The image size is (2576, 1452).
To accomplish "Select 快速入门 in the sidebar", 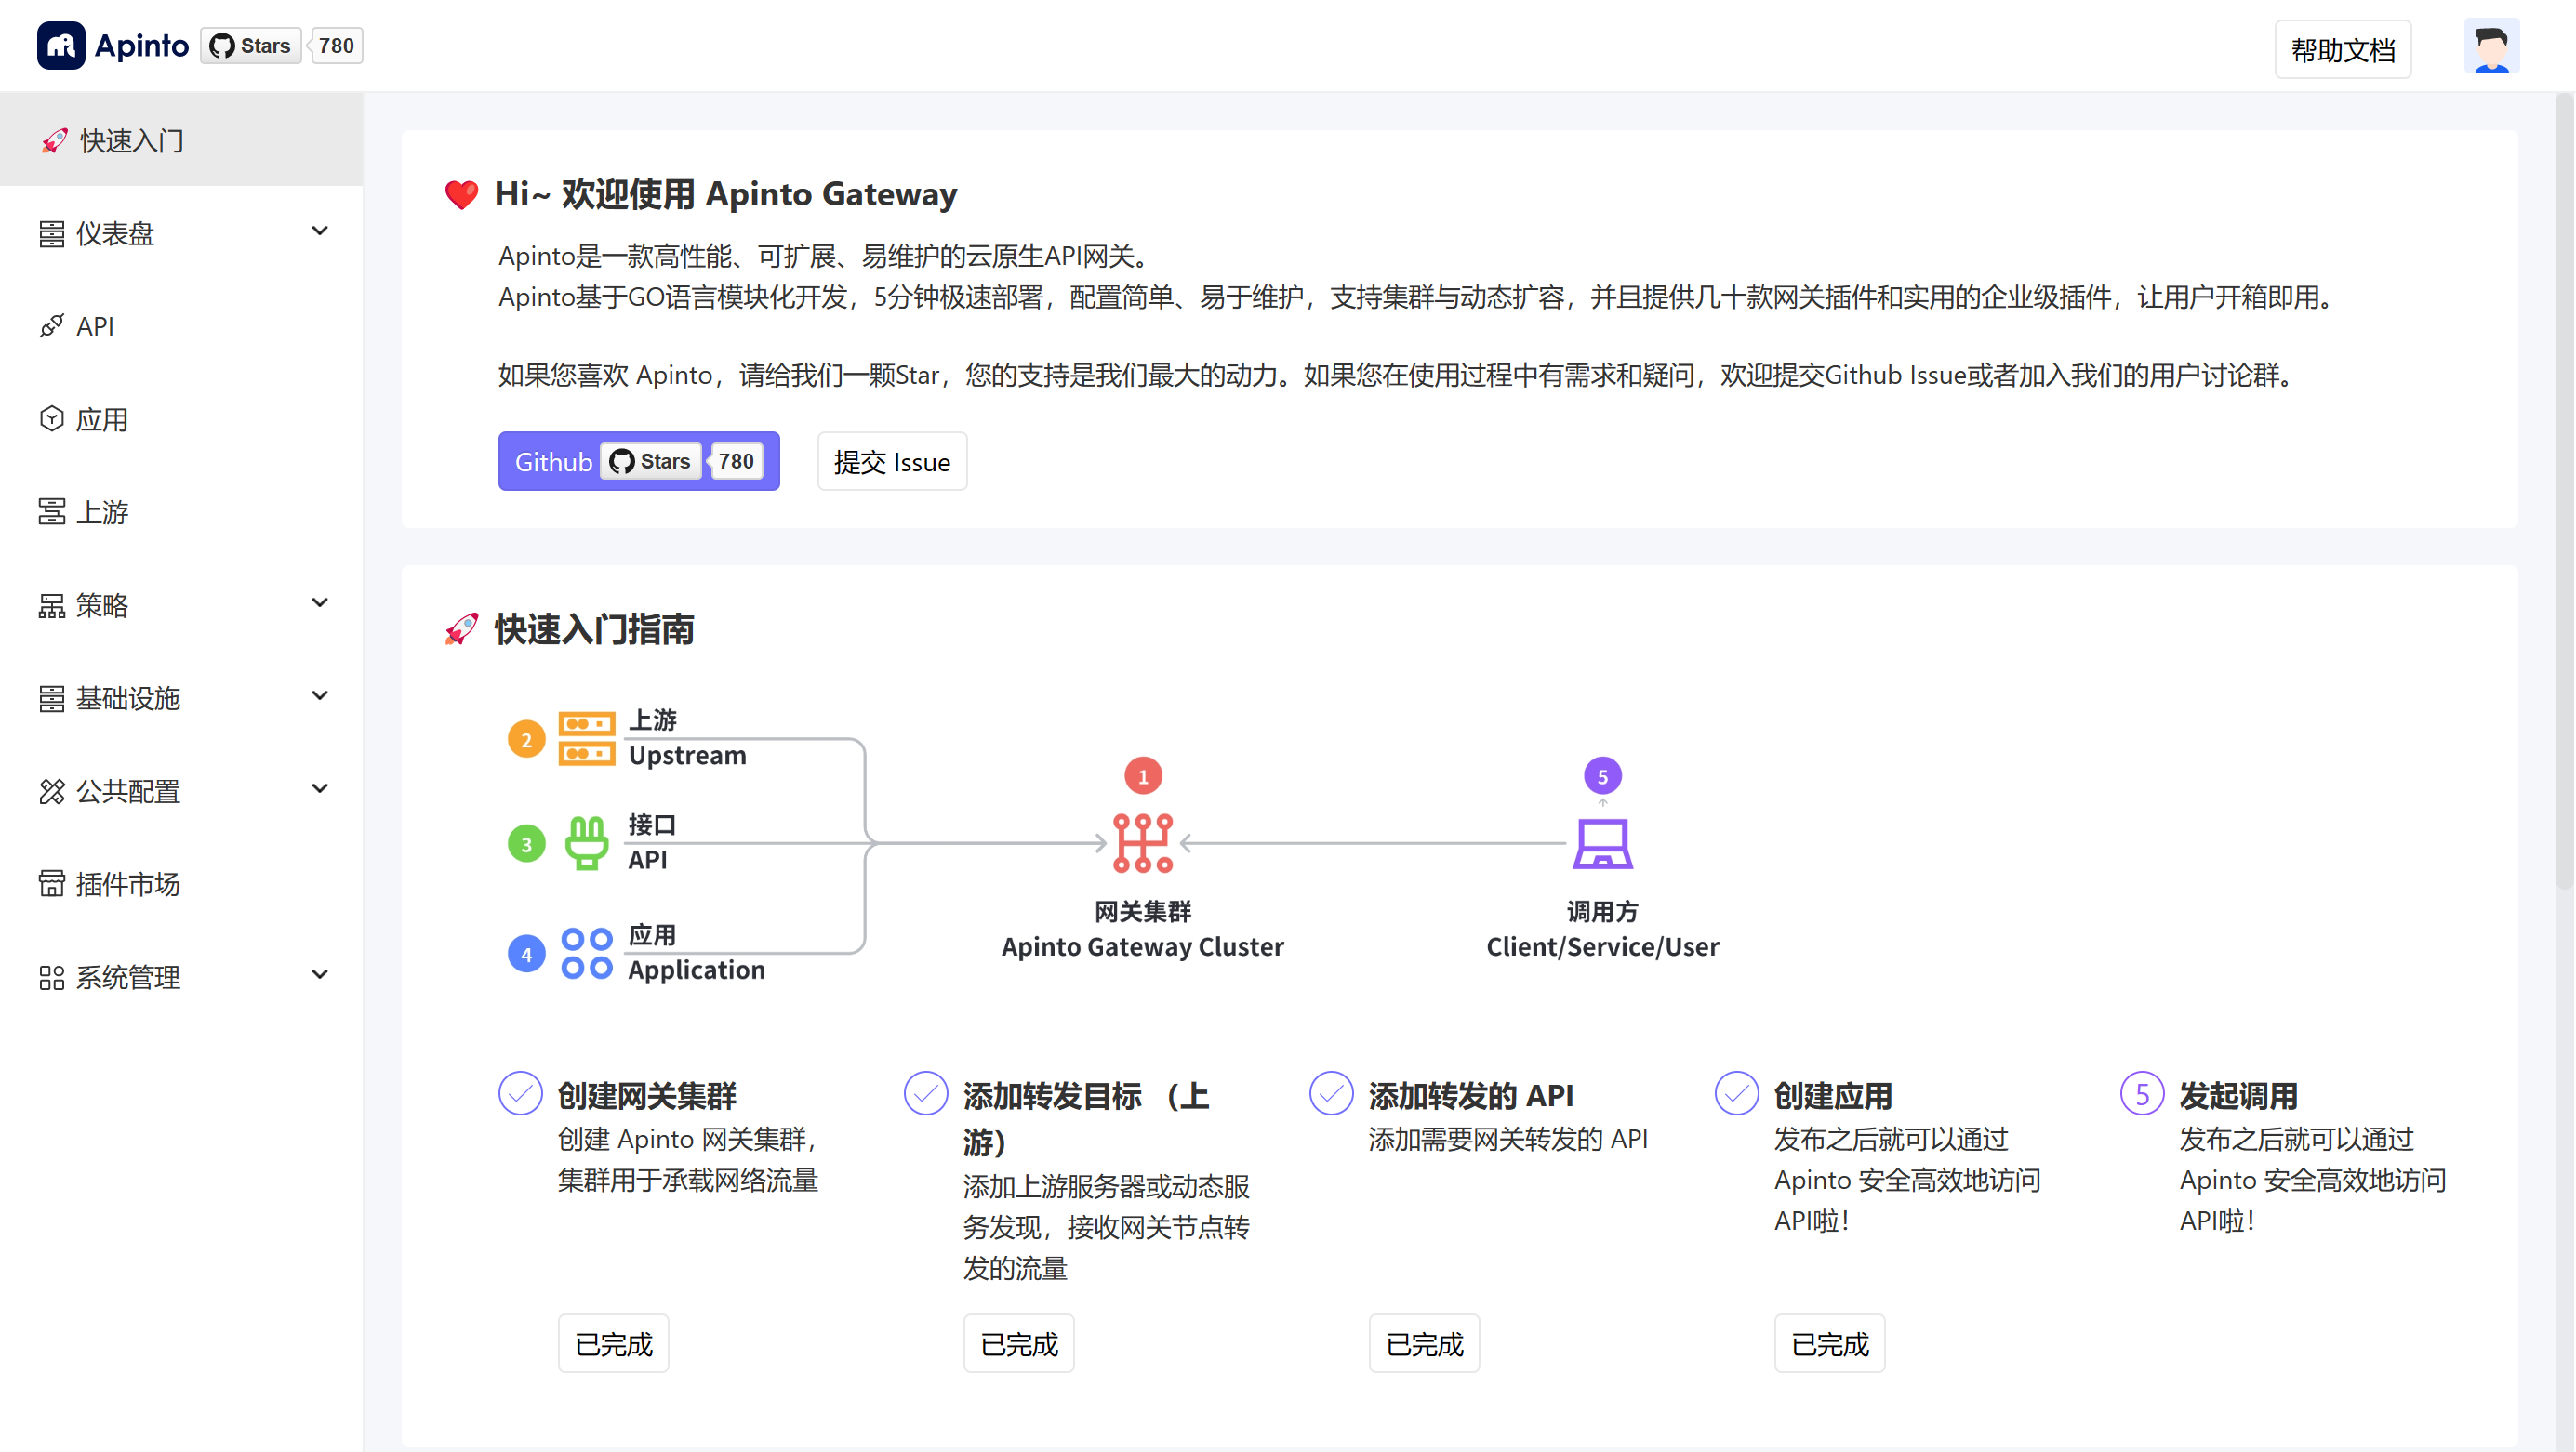I will click(x=181, y=141).
